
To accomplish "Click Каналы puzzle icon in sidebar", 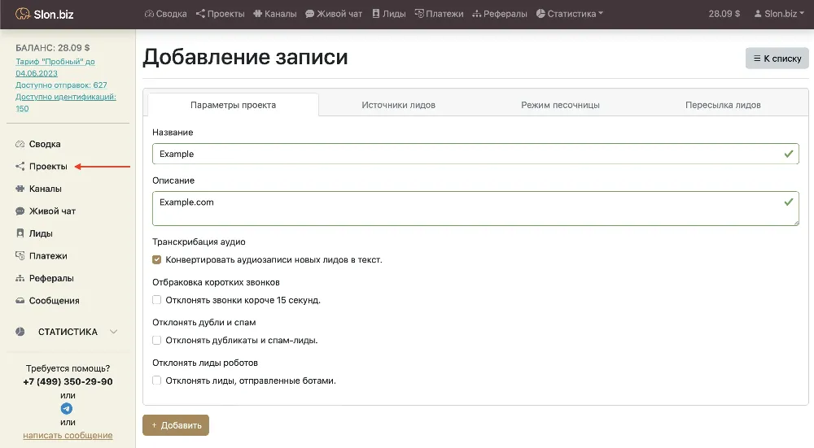I will (20, 189).
